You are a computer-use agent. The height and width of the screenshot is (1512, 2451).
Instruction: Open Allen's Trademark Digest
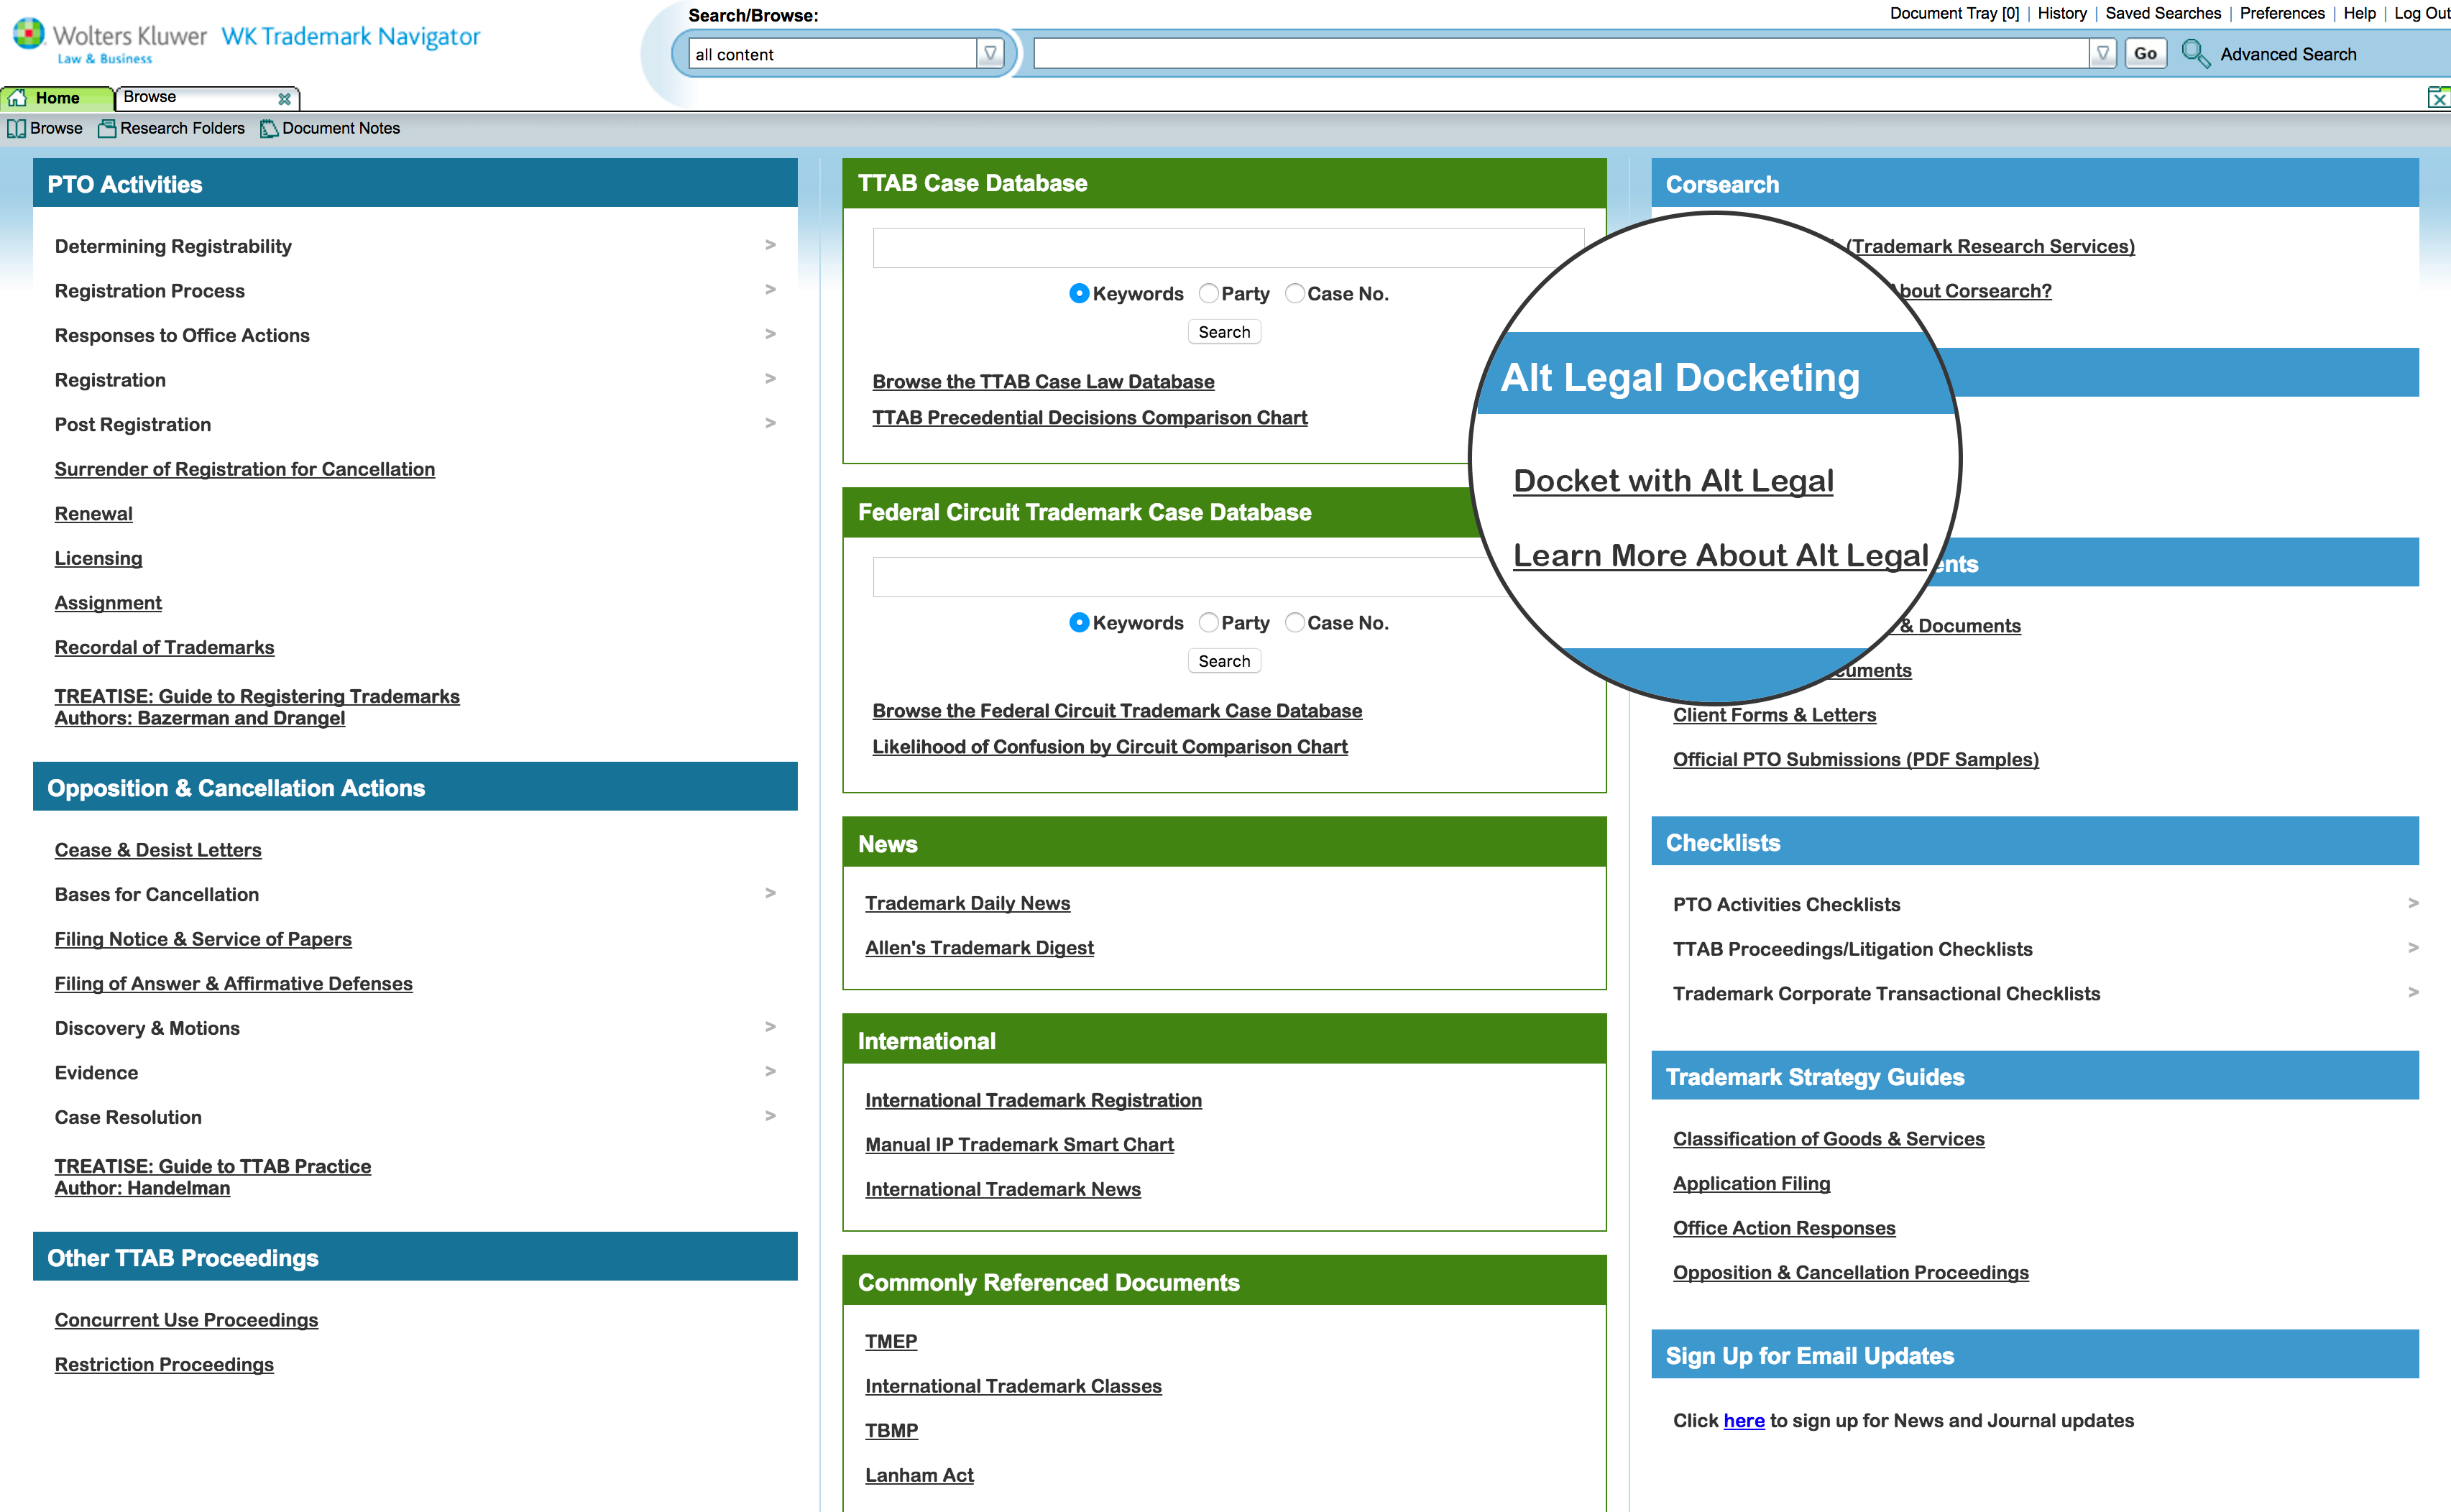[979, 948]
